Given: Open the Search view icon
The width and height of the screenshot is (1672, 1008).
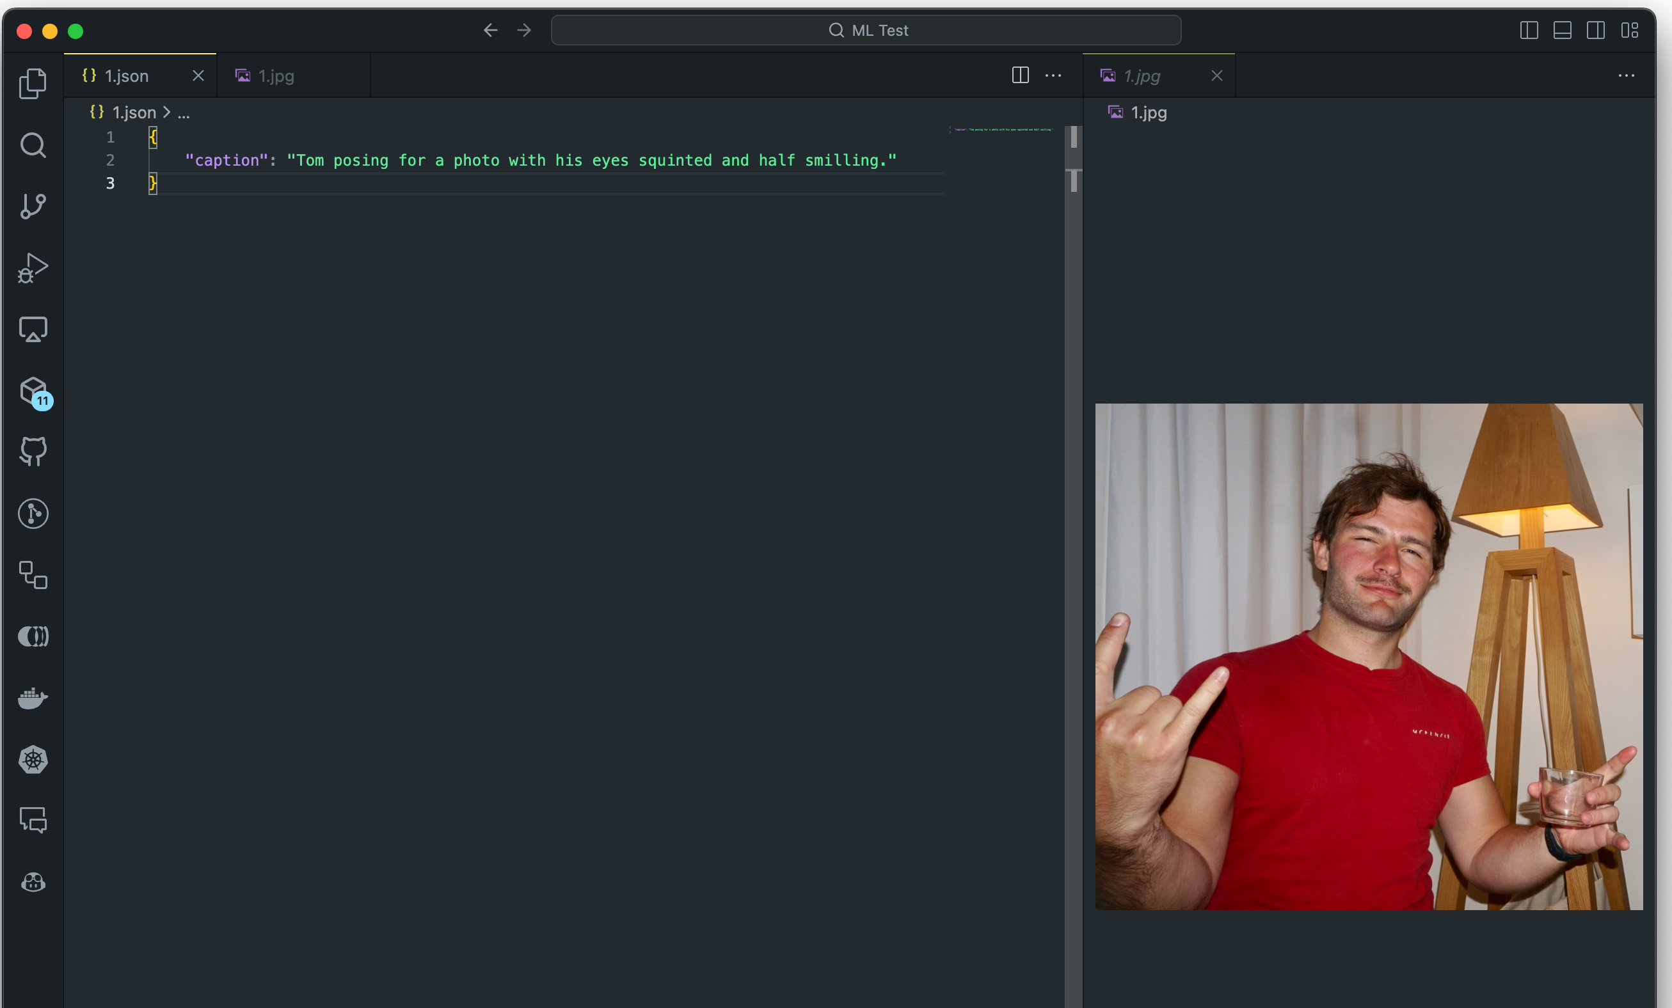Looking at the screenshot, I should (x=33, y=145).
